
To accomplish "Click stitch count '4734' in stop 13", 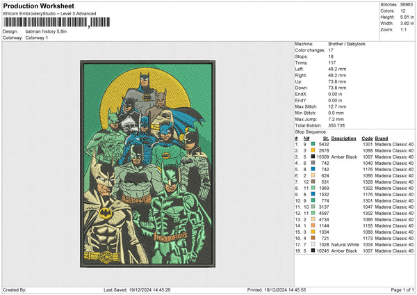I will pyautogui.click(x=324, y=219).
